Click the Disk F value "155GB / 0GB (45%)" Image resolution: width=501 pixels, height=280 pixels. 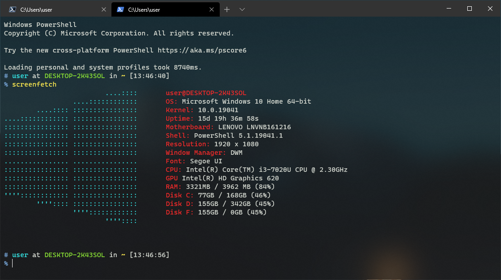tap(232, 212)
